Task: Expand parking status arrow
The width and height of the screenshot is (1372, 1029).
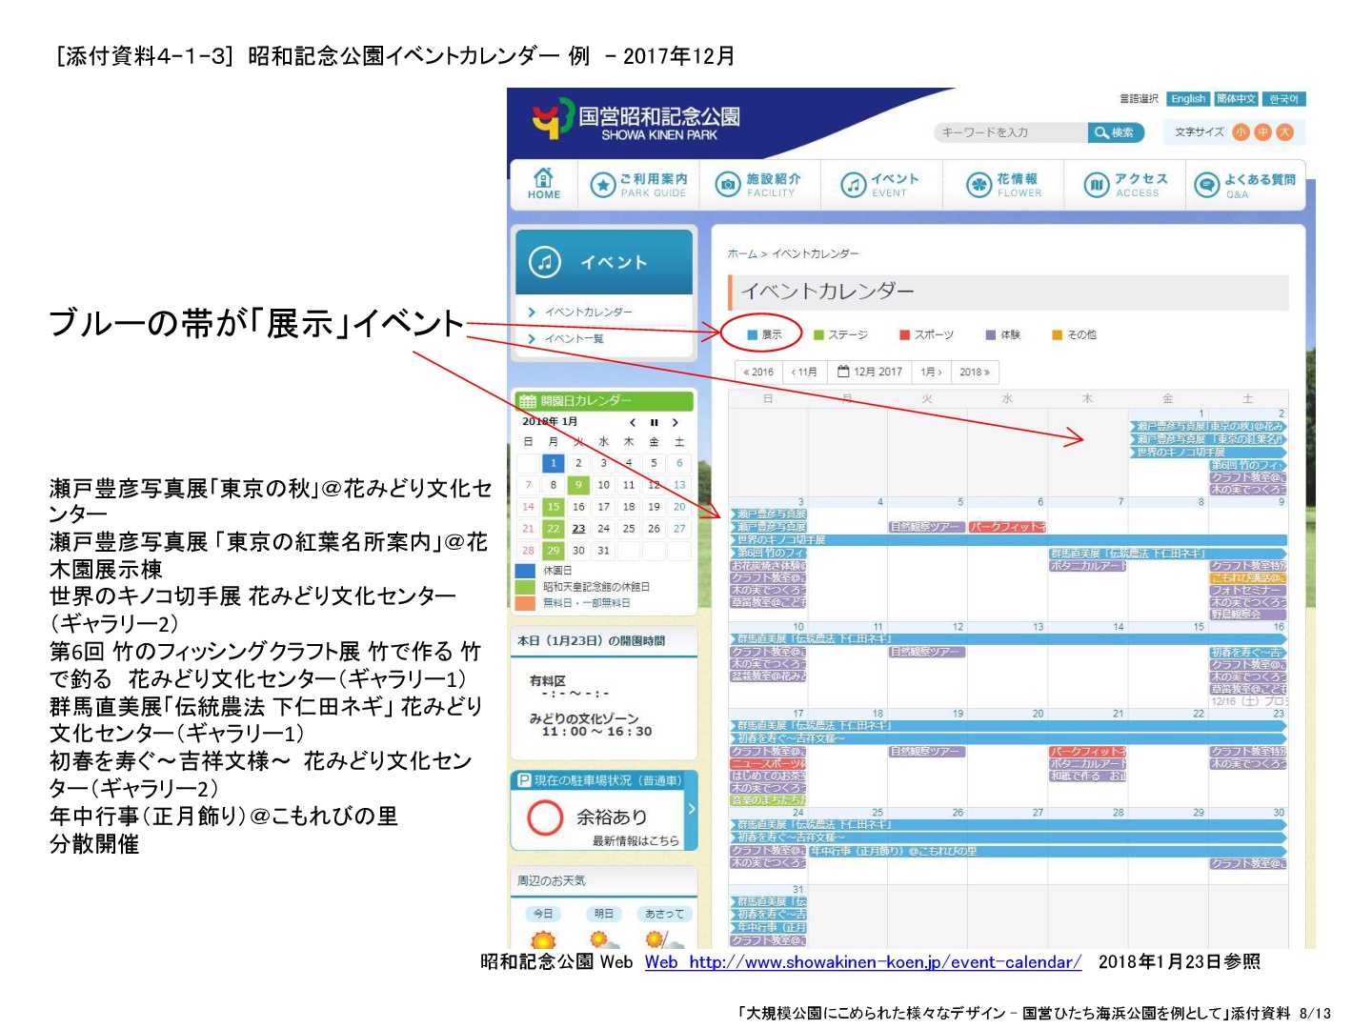Action: click(x=692, y=809)
